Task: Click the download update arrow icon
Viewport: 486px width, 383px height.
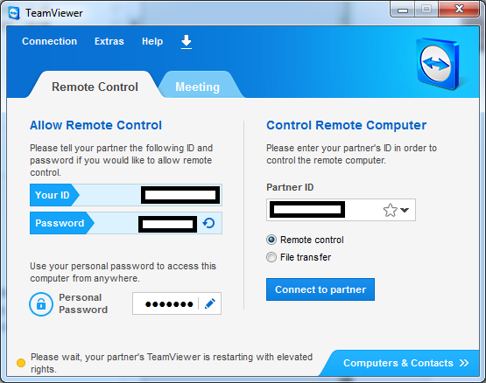Action: coord(187,42)
